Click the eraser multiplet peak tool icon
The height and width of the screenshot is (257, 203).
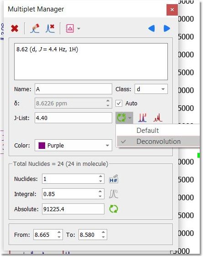[x=35, y=28]
